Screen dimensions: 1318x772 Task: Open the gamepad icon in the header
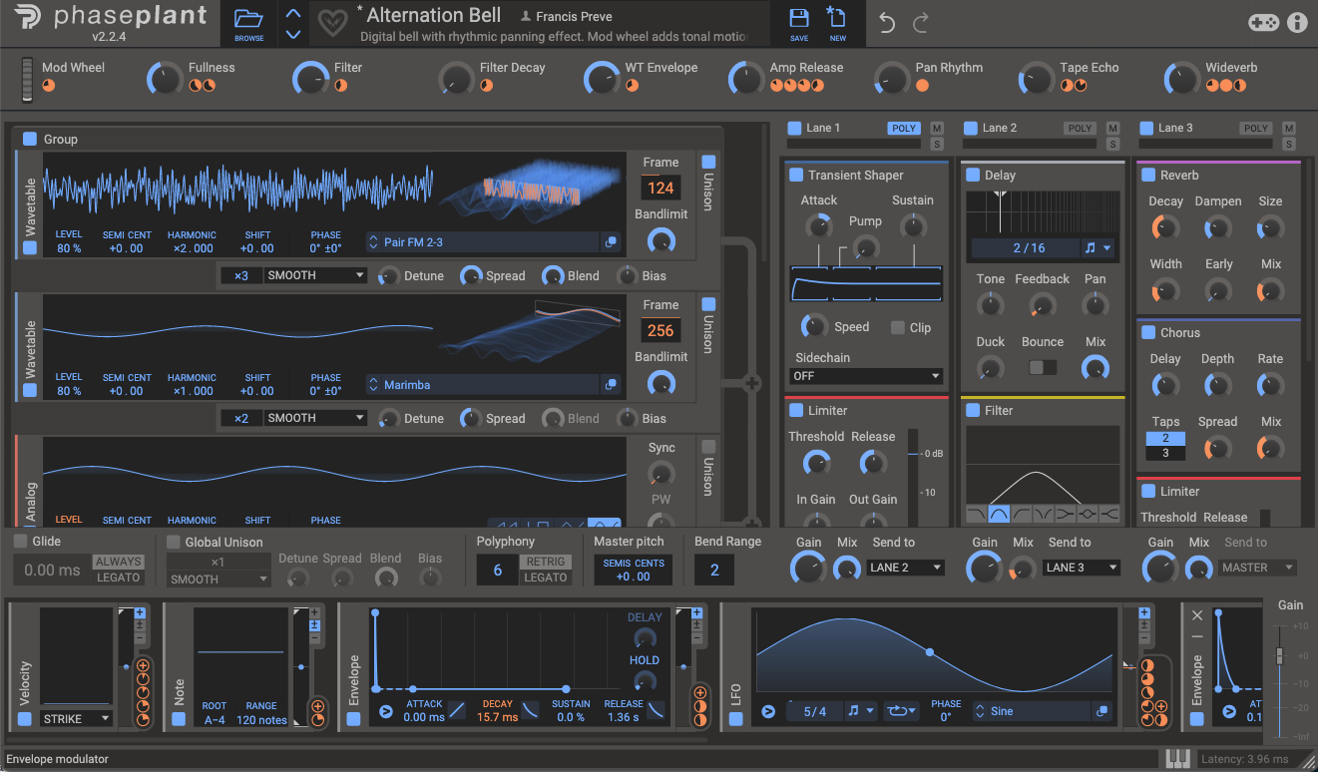[x=1264, y=22]
